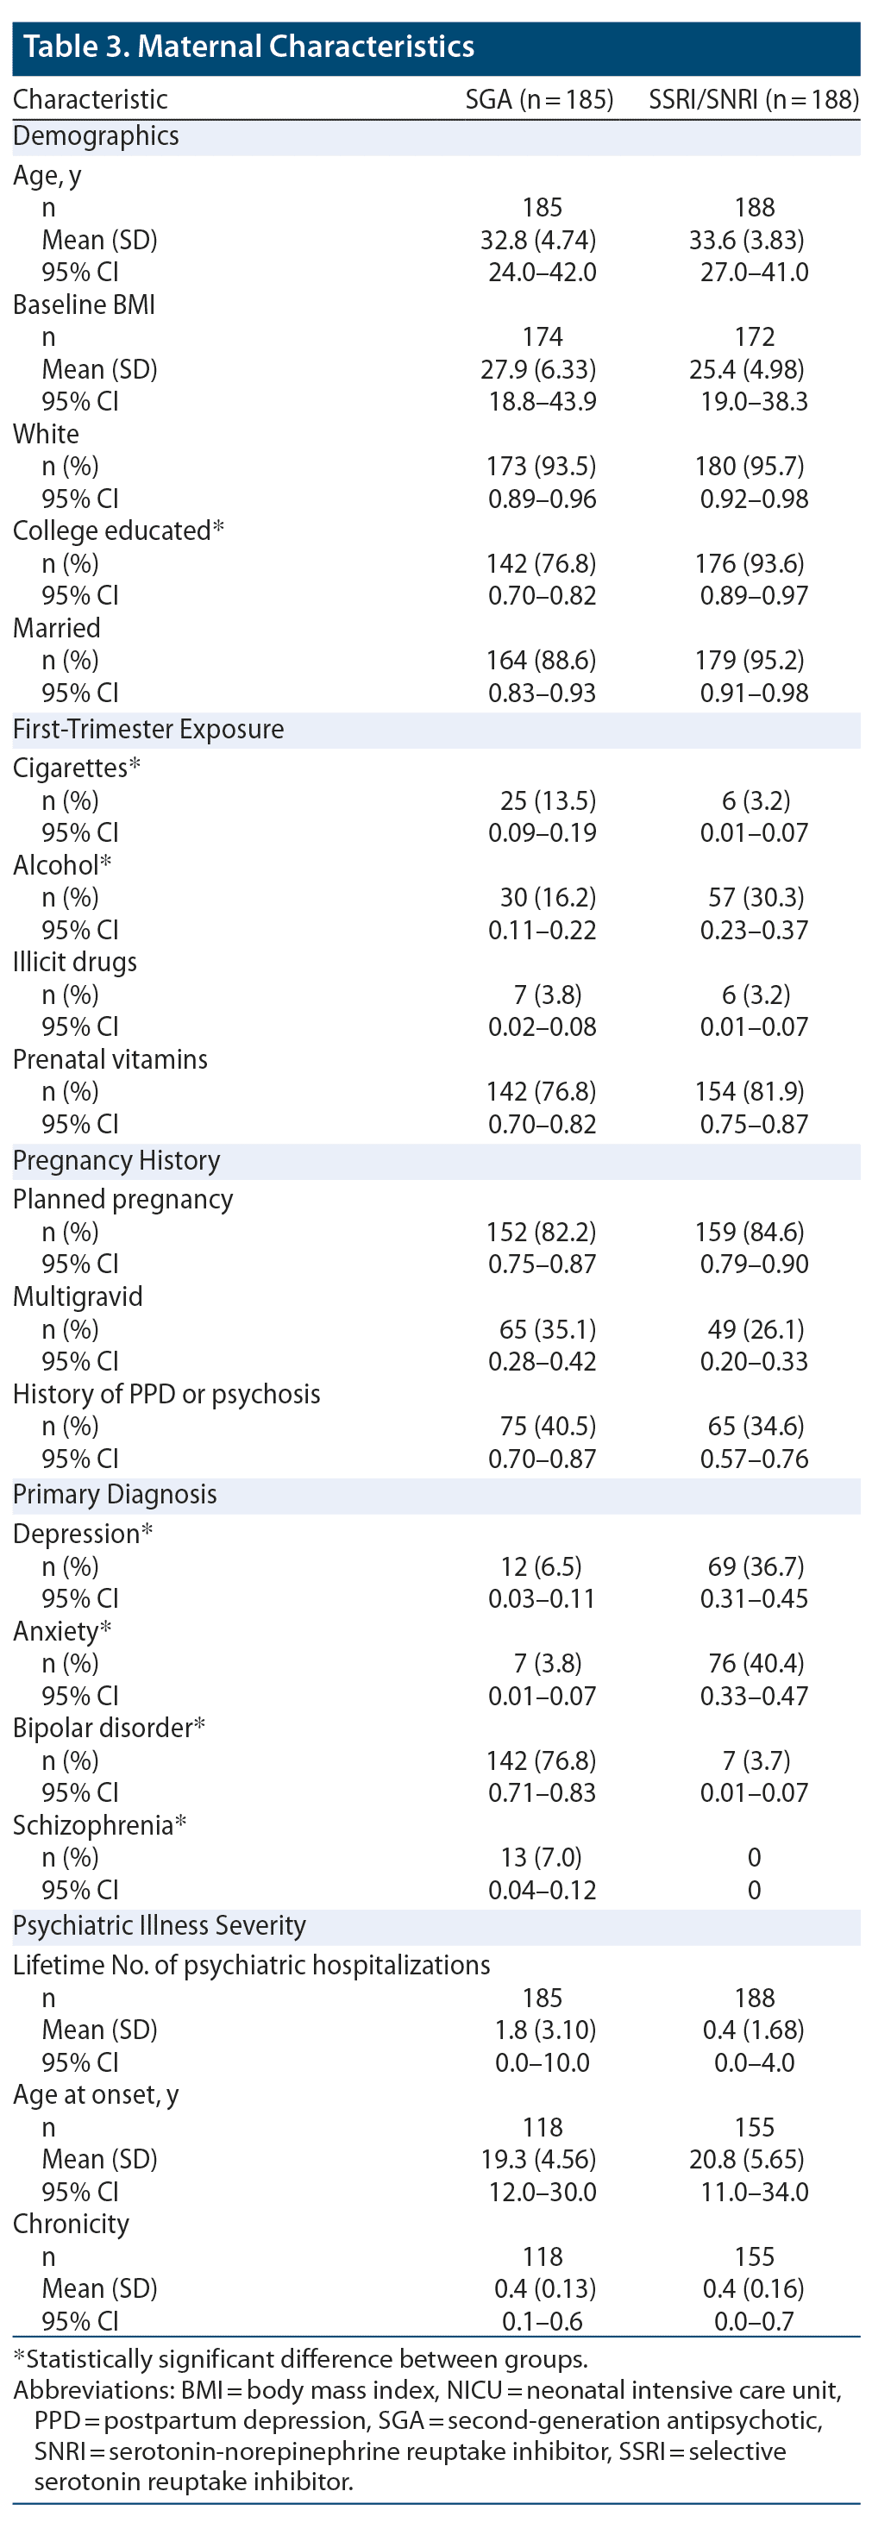This screenshot has height=2529, width=872.
Task: Click the Table 3 Maternal Characteristics title
Action: pyautogui.click(x=248, y=46)
